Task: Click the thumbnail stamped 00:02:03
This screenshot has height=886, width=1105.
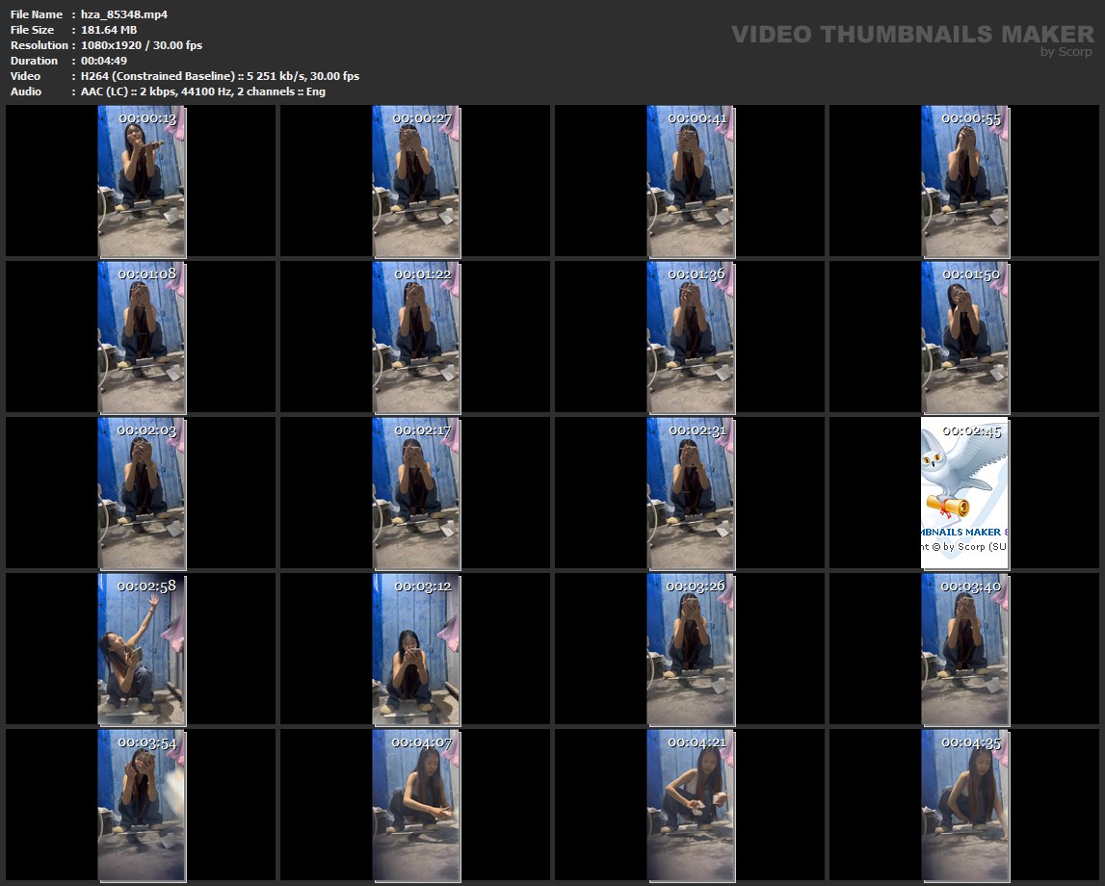Action: point(142,492)
